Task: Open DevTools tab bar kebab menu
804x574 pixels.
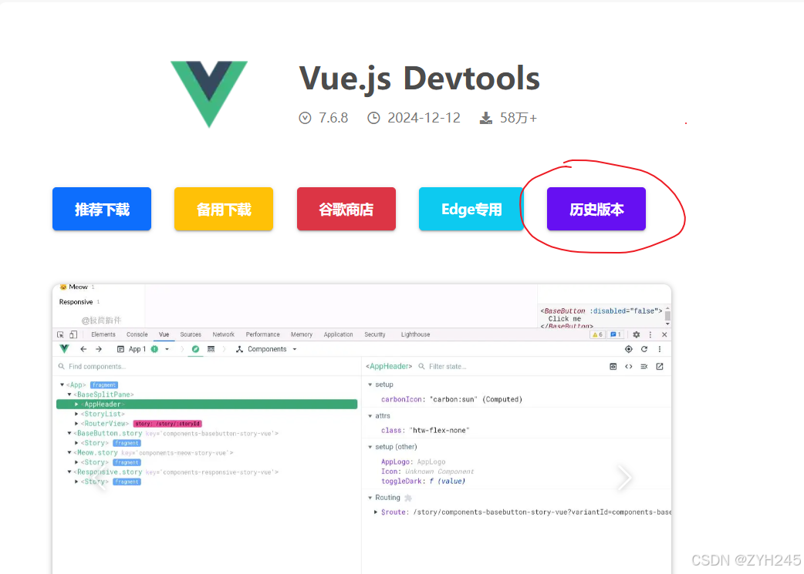Action: pyautogui.click(x=650, y=334)
